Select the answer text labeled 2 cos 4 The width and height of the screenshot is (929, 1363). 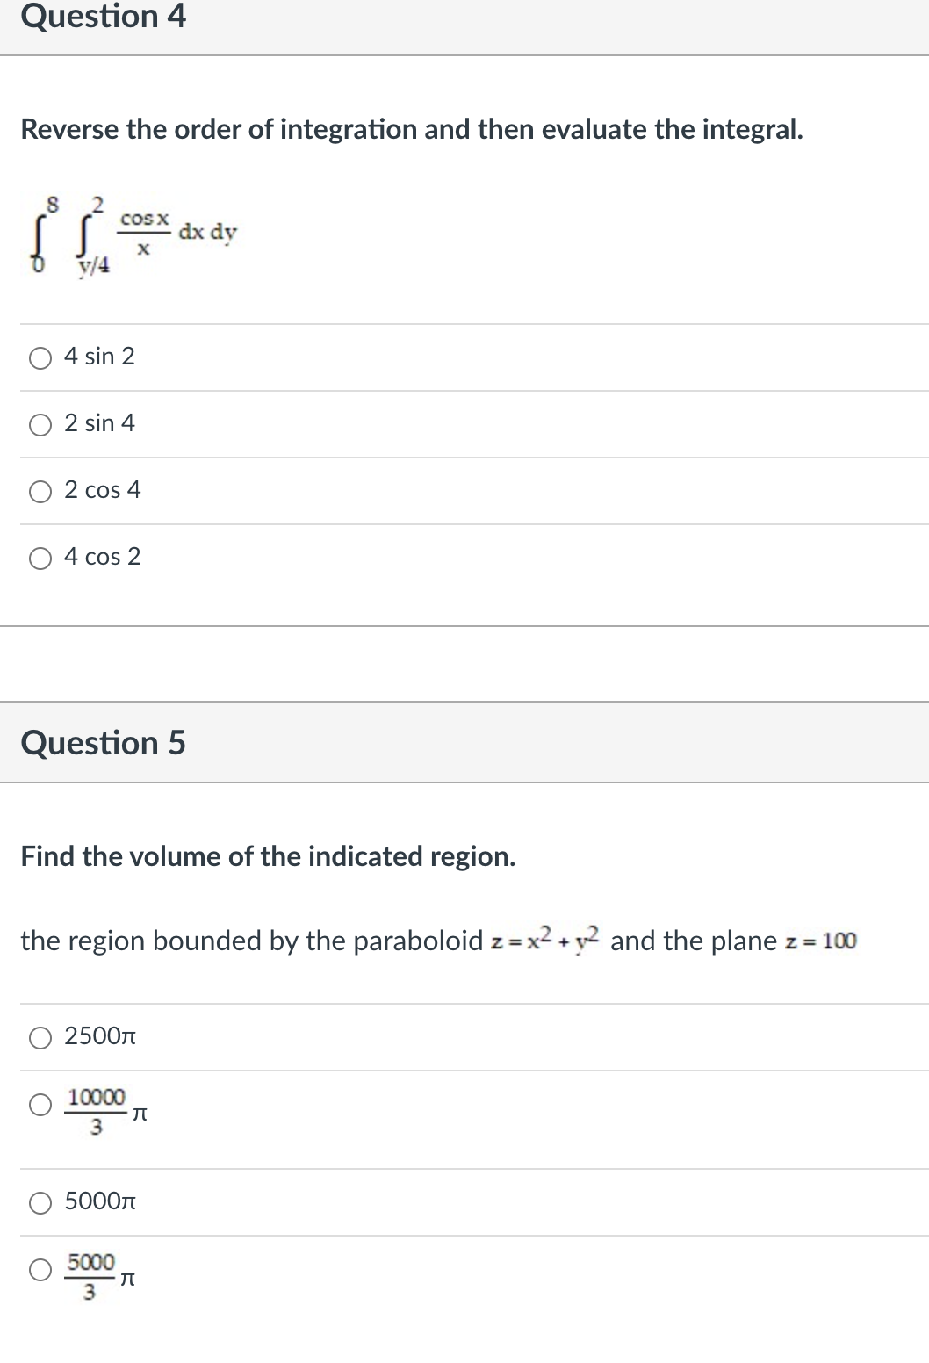(103, 492)
